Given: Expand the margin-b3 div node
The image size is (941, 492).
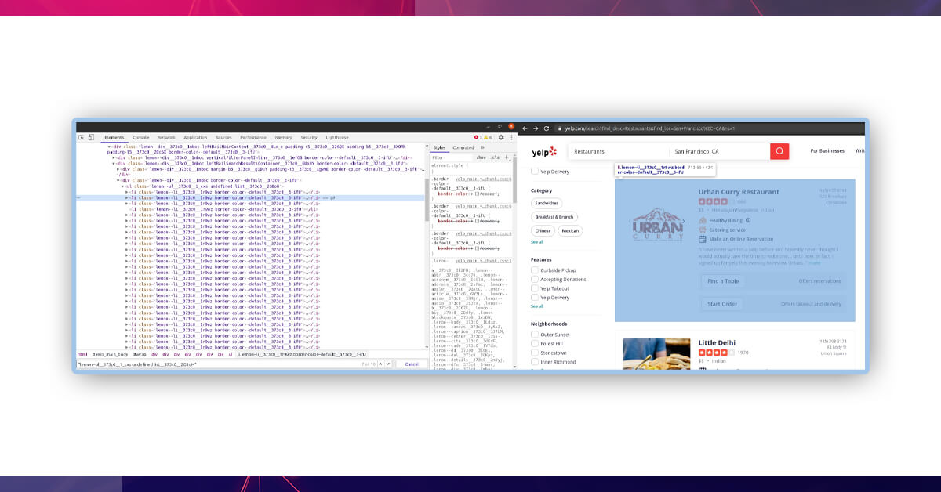Looking at the screenshot, I should click(x=119, y=169).
